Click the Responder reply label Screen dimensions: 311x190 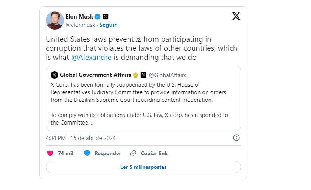click(x=107, y=153)
